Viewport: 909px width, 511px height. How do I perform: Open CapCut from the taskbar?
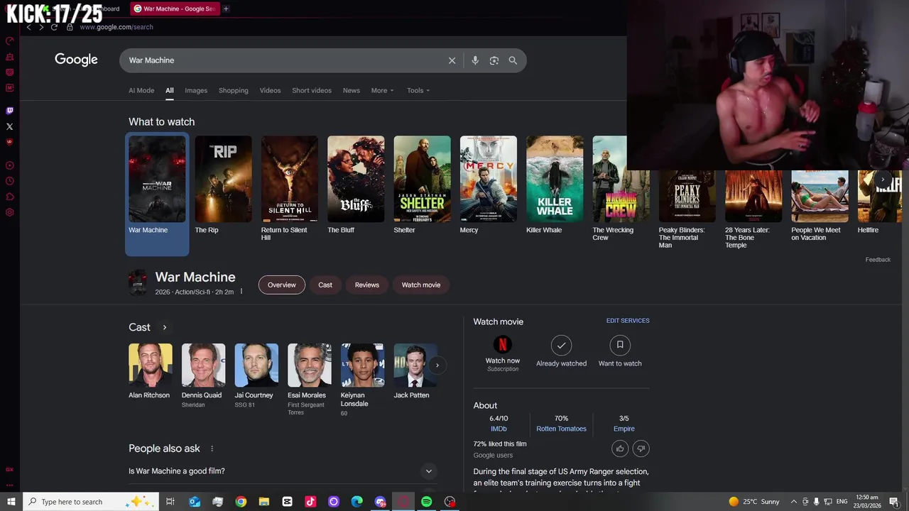tap(287, 502)
